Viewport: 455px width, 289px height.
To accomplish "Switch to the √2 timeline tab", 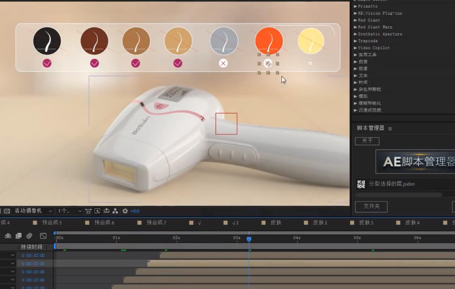I will point(236,223).
